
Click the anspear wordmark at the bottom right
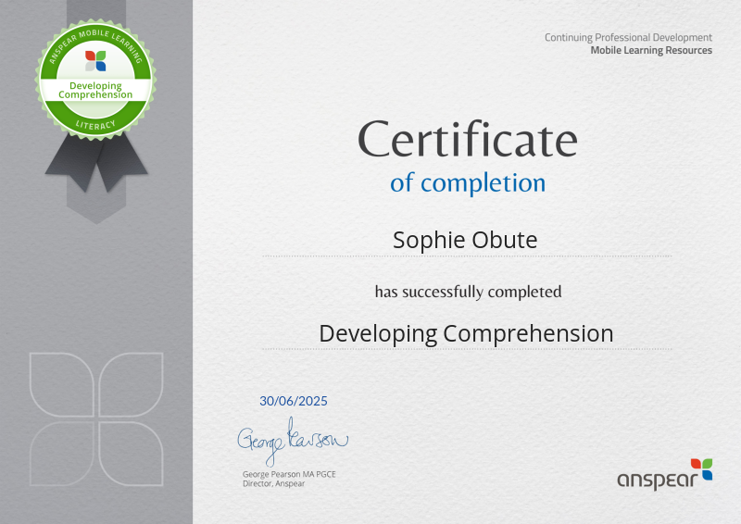coord(652,480)
